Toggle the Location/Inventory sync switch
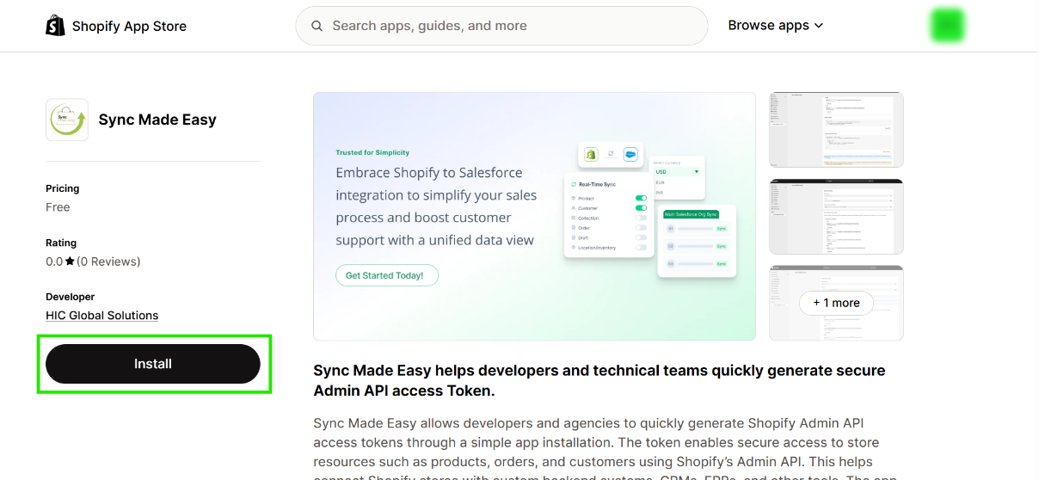The height and width of the screenshot is (480, 1039). pos(641,248)
